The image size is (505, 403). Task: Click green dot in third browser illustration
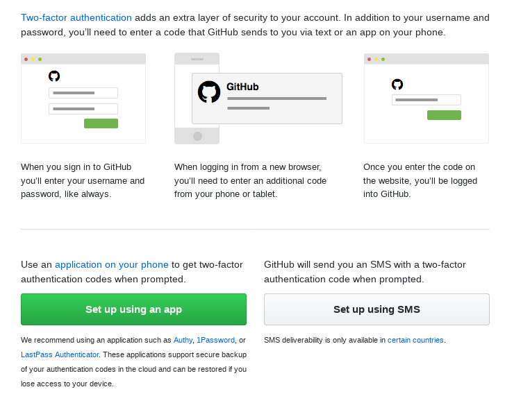click(x=383, y=59)
